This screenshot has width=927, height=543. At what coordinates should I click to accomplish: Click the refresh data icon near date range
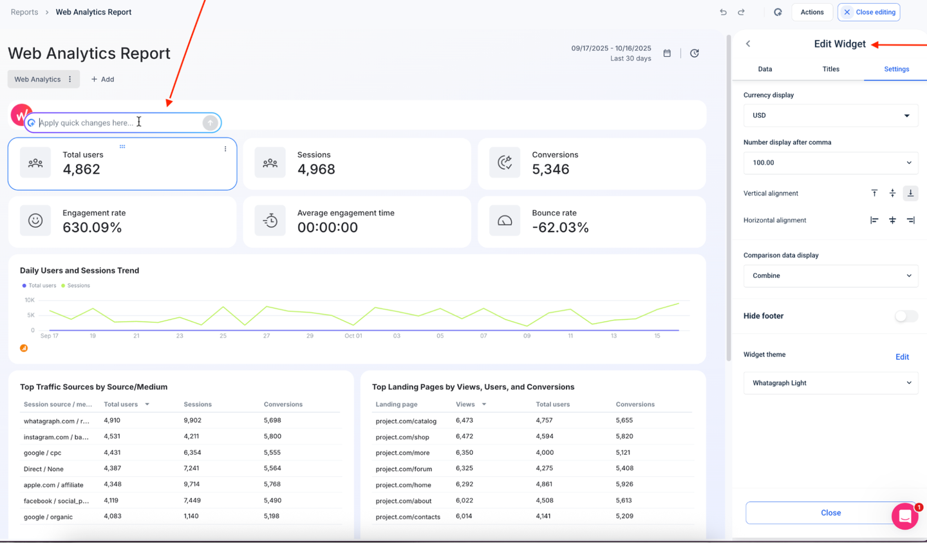tap(694, 53)
